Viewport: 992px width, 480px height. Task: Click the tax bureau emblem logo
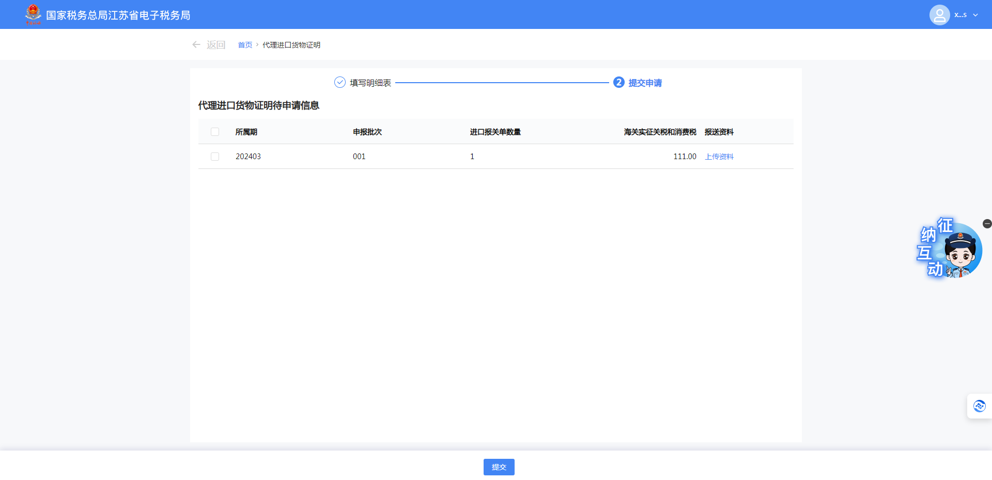tap(33, 14)
